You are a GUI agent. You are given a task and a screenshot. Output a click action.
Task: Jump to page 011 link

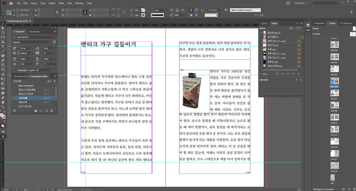coord(299,41)
